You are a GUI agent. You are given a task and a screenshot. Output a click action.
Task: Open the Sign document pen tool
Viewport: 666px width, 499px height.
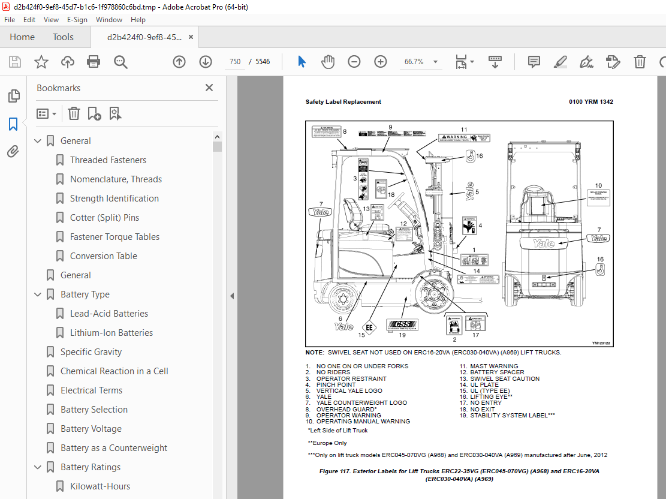click(587, 62)
